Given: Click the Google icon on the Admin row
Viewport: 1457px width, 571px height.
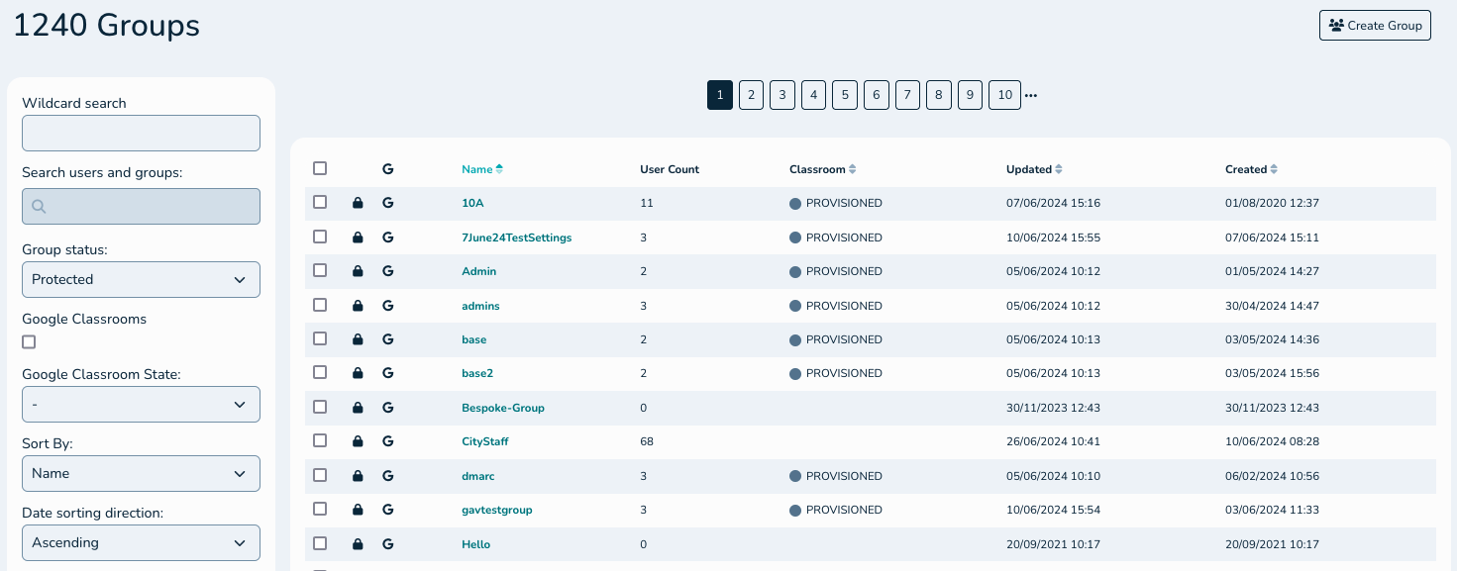Looking at the screenshot, I should [x=388, y=271].
